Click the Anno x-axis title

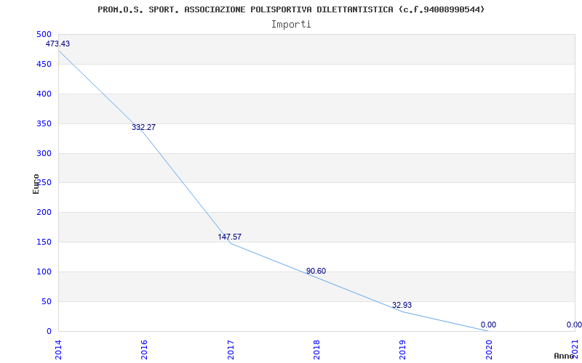(564, 356)
